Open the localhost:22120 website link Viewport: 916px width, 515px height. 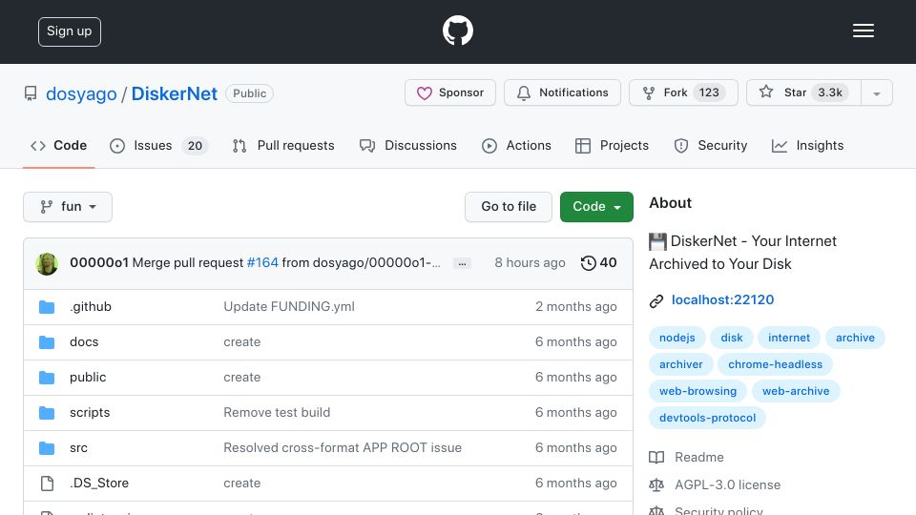722,300
